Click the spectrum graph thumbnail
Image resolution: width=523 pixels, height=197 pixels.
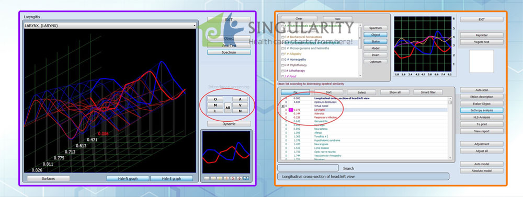click(x=226, y=152)
